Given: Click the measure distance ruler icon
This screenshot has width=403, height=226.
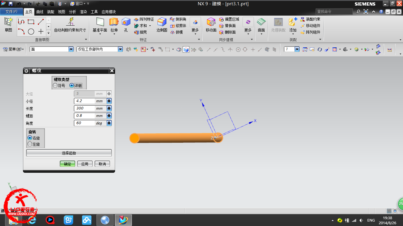Looking at the screenshot, I should pos(389,50).
